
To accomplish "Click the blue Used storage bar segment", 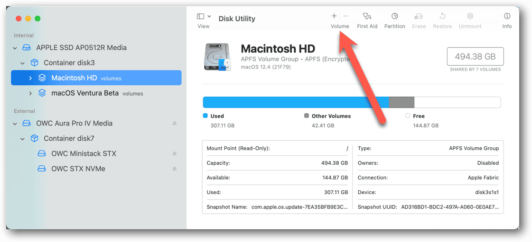I will (285, 102).
